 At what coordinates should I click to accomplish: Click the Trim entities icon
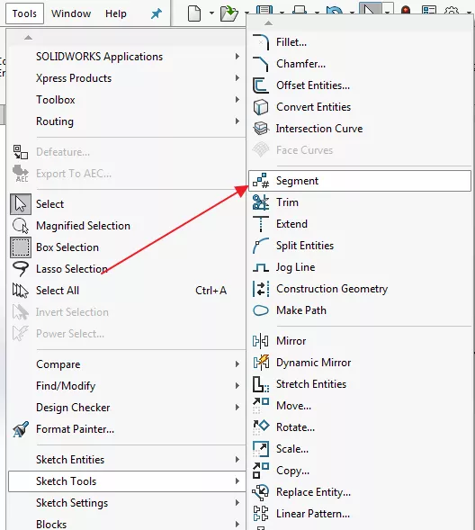[x=261, y=202]
